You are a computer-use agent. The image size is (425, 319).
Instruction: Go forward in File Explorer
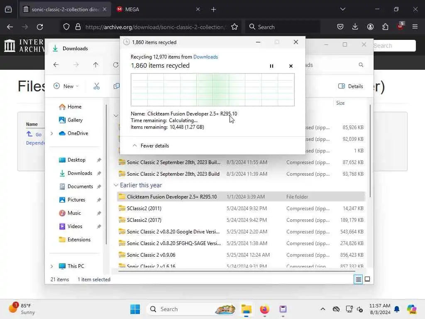coord(76,64)
